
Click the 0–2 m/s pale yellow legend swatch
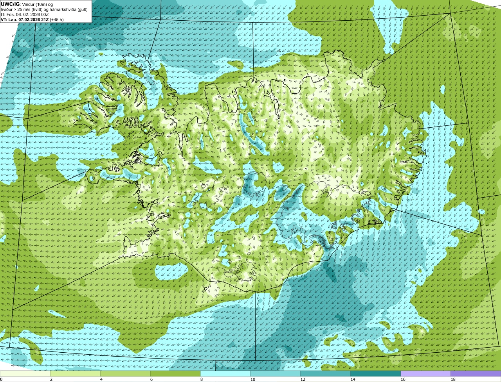tap(25, 374)
